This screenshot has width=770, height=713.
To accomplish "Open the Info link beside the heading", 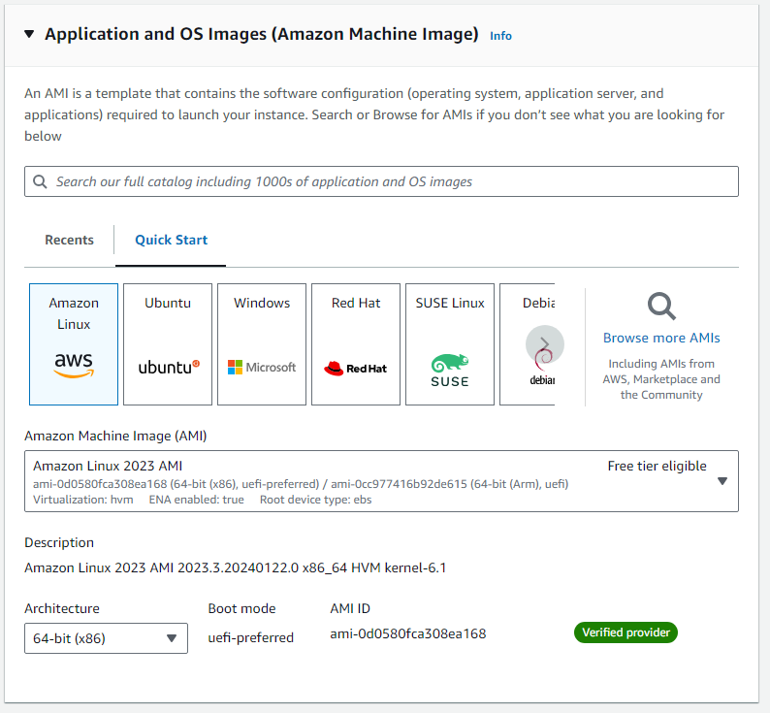I will pyautogui.click(x=501, y=36).
